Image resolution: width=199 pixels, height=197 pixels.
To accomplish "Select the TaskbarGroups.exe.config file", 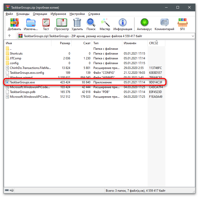I will [x=27, y=73].
